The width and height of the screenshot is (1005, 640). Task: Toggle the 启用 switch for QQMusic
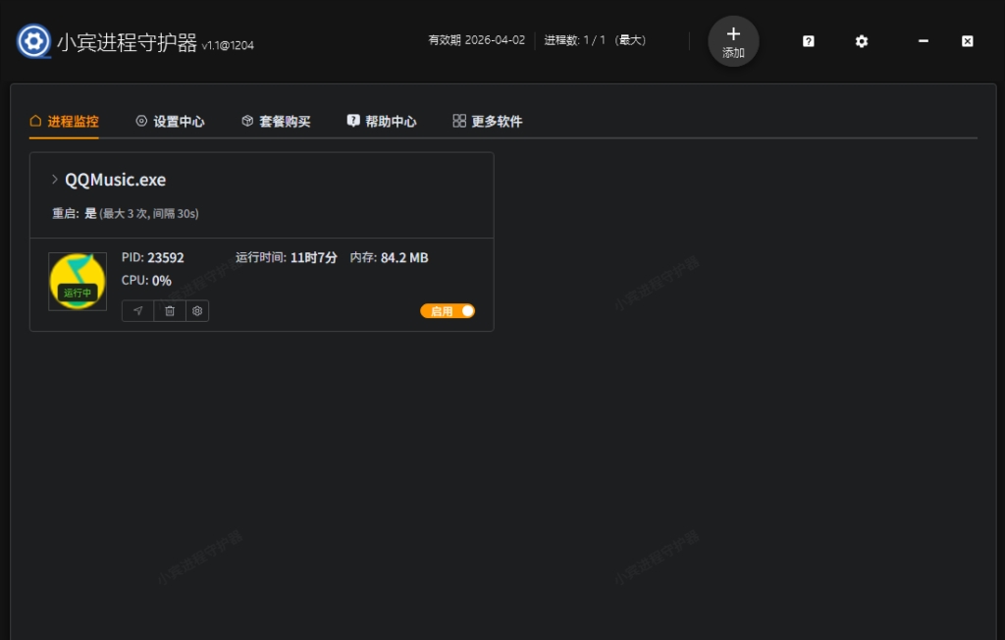click(x=448, y=310)
